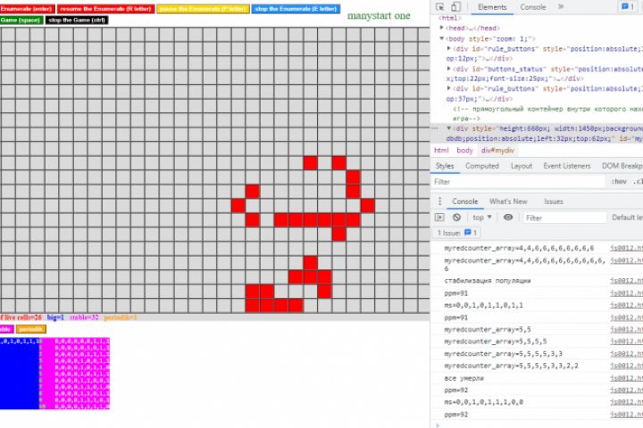Switch to the Elements tab

492,7
